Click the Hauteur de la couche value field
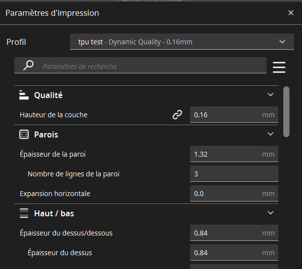The image size is (302, 269). click(x=226, y=114)
